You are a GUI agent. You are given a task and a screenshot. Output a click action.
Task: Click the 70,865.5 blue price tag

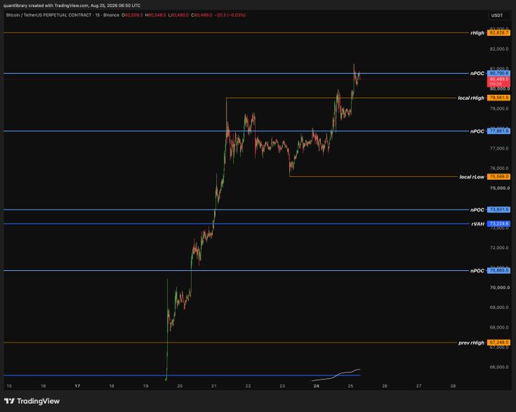499,271
